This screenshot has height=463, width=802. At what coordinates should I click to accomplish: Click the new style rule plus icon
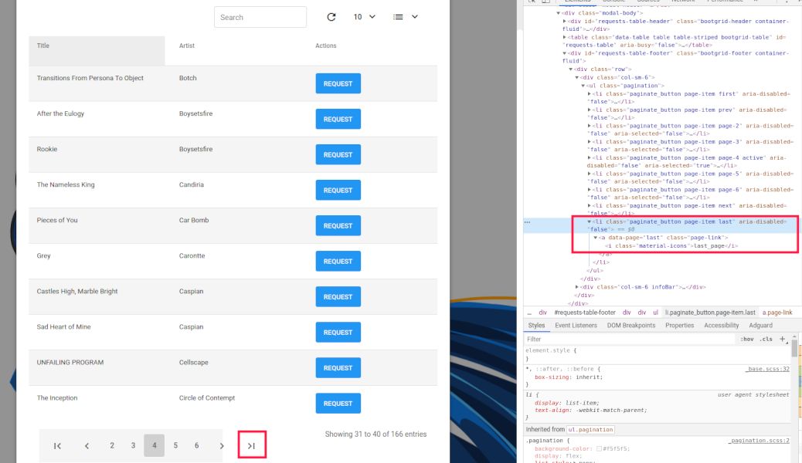coord(780,339)
